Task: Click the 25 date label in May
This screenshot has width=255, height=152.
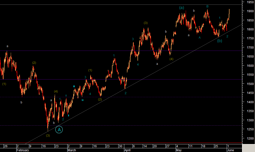Action: (x=216, y=146)
